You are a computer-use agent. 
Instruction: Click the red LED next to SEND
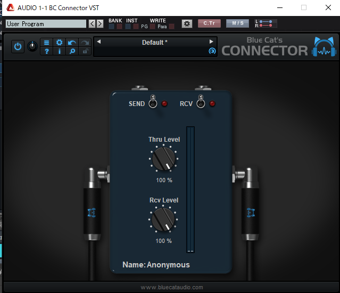[164, 103]
